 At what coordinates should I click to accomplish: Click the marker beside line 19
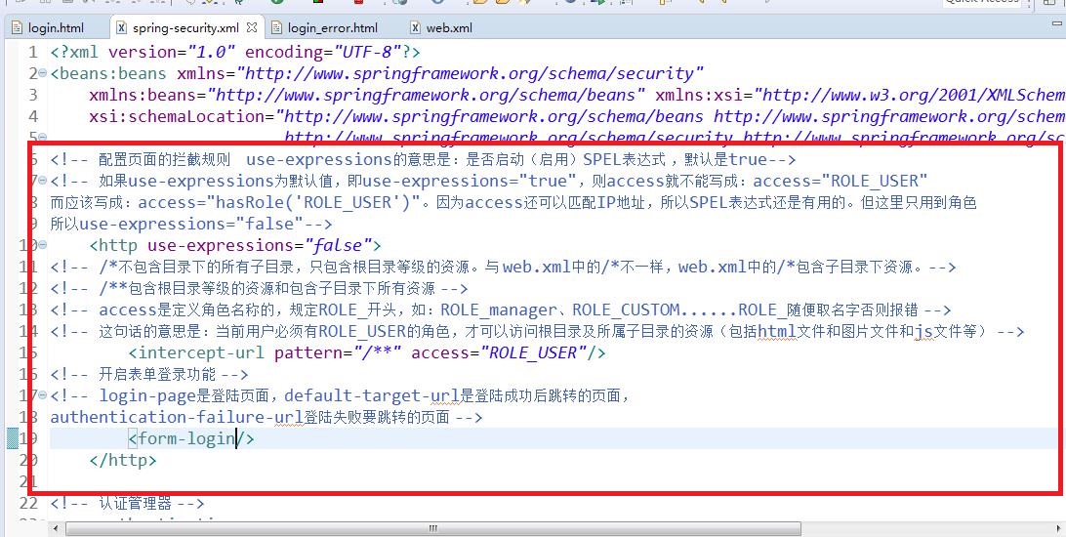tap(13, 438)
